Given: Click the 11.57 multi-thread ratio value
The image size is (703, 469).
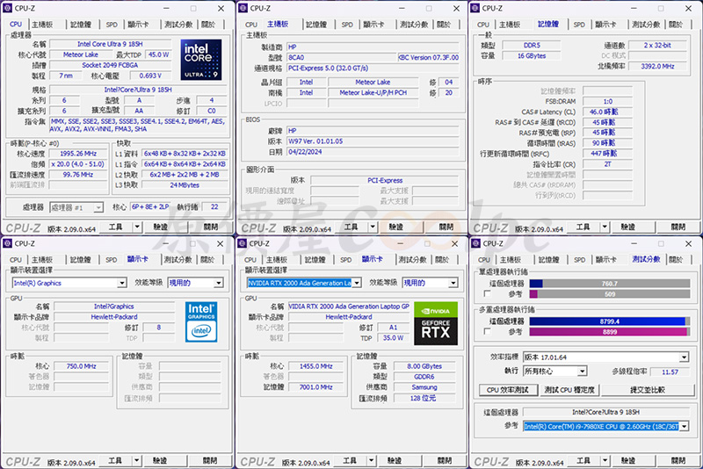Looking at the screenshot, I should [670, 372].
